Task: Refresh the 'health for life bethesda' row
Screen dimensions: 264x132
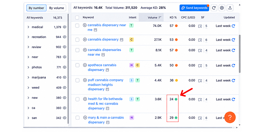Action: (233, 99)
